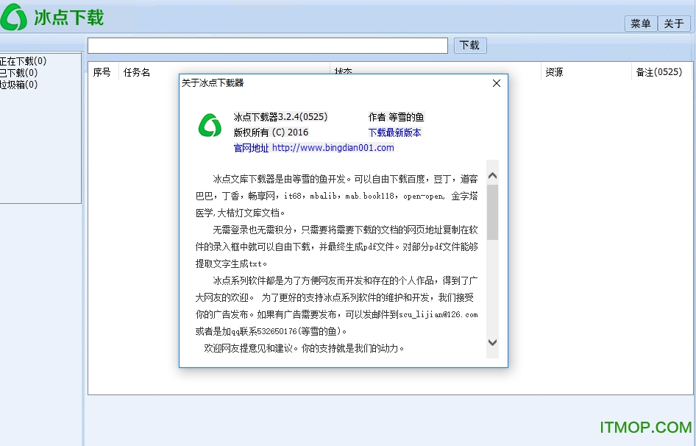This screenshot has width=696, height=446.
Task: Close the 关于冰点下载器 dialog
Action: pos(496,83)
